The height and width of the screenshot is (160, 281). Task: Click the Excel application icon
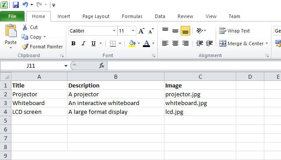coord(4,5)
